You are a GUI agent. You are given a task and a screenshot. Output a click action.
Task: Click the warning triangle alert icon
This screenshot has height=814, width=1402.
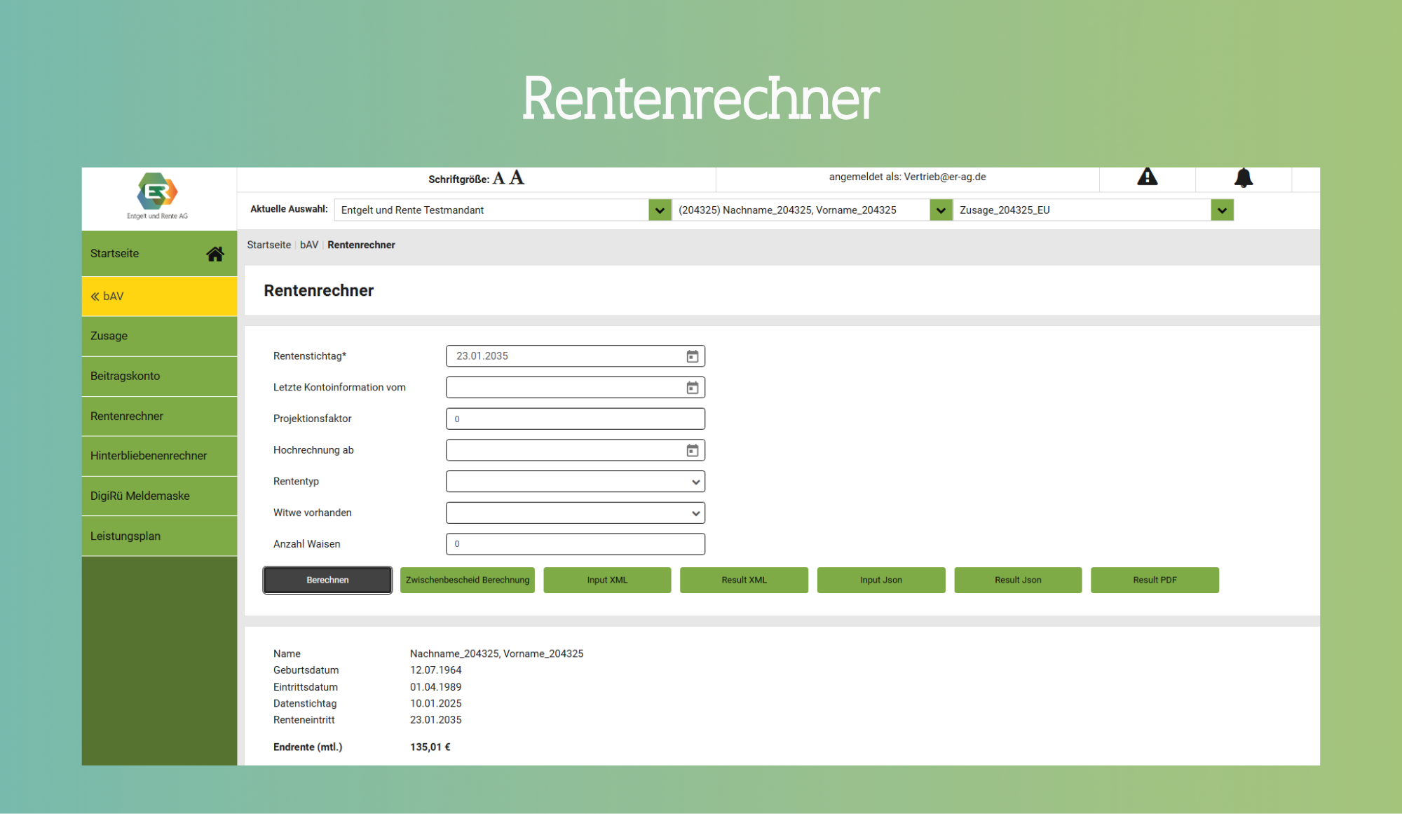pos(1147,177)
